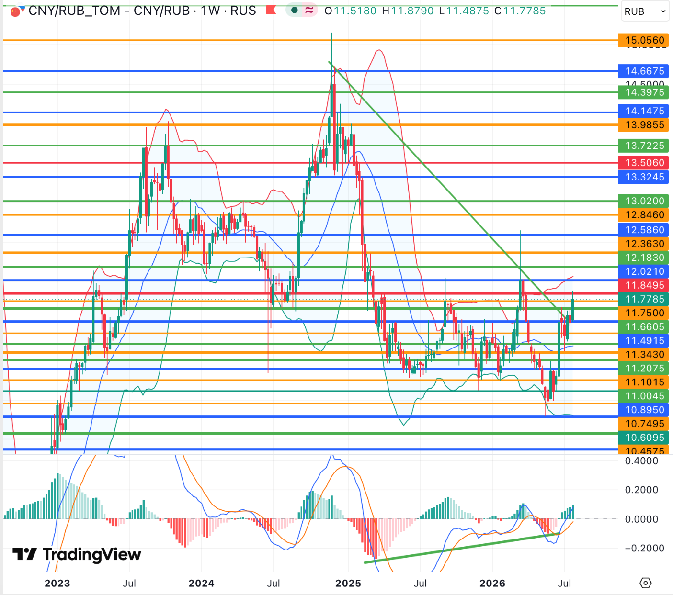Open the hexagon chart settings icon

646,583
